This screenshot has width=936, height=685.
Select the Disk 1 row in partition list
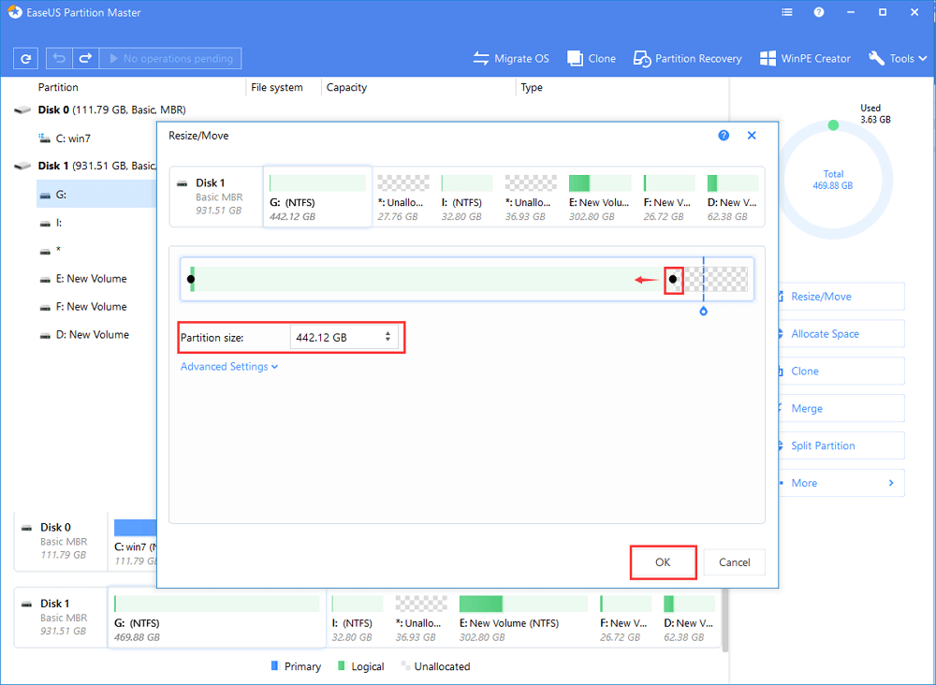click(85, 166)
